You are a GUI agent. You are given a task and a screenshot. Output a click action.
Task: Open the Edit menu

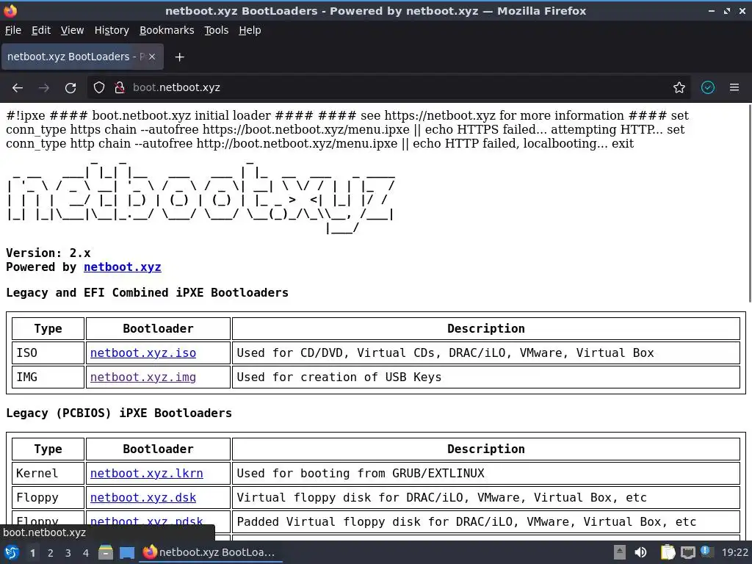click(41, 30)
